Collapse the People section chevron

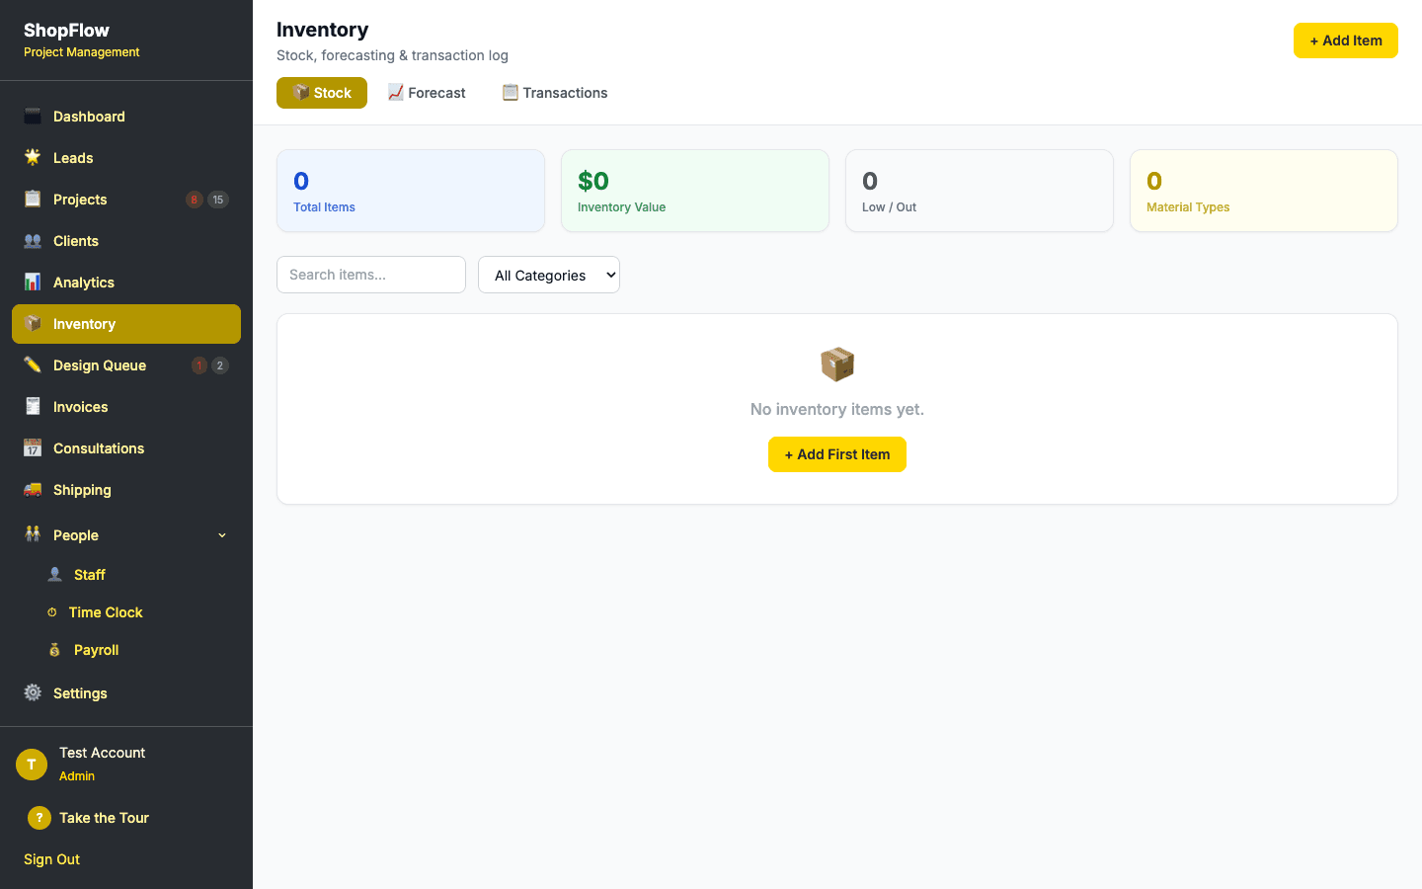[222, 535]
